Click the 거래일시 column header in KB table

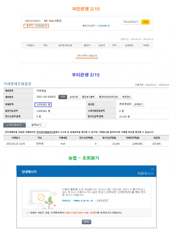tap(30, 46)
